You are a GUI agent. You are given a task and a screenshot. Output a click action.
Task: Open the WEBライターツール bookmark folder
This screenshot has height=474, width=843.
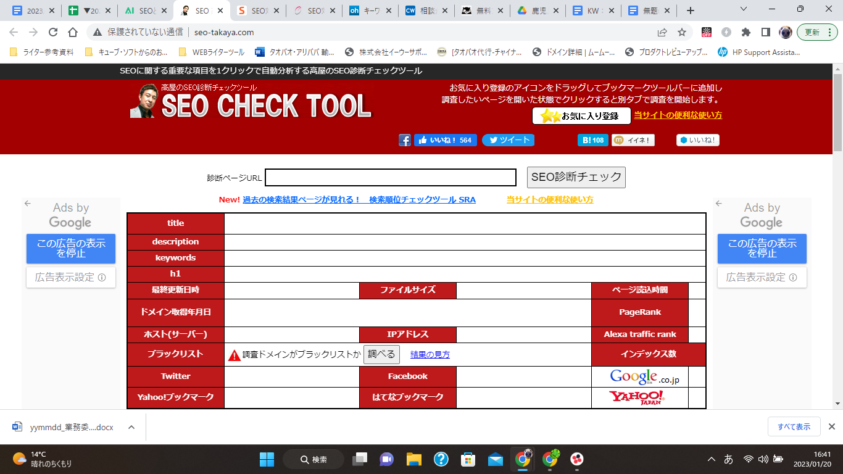coord(212,52)
